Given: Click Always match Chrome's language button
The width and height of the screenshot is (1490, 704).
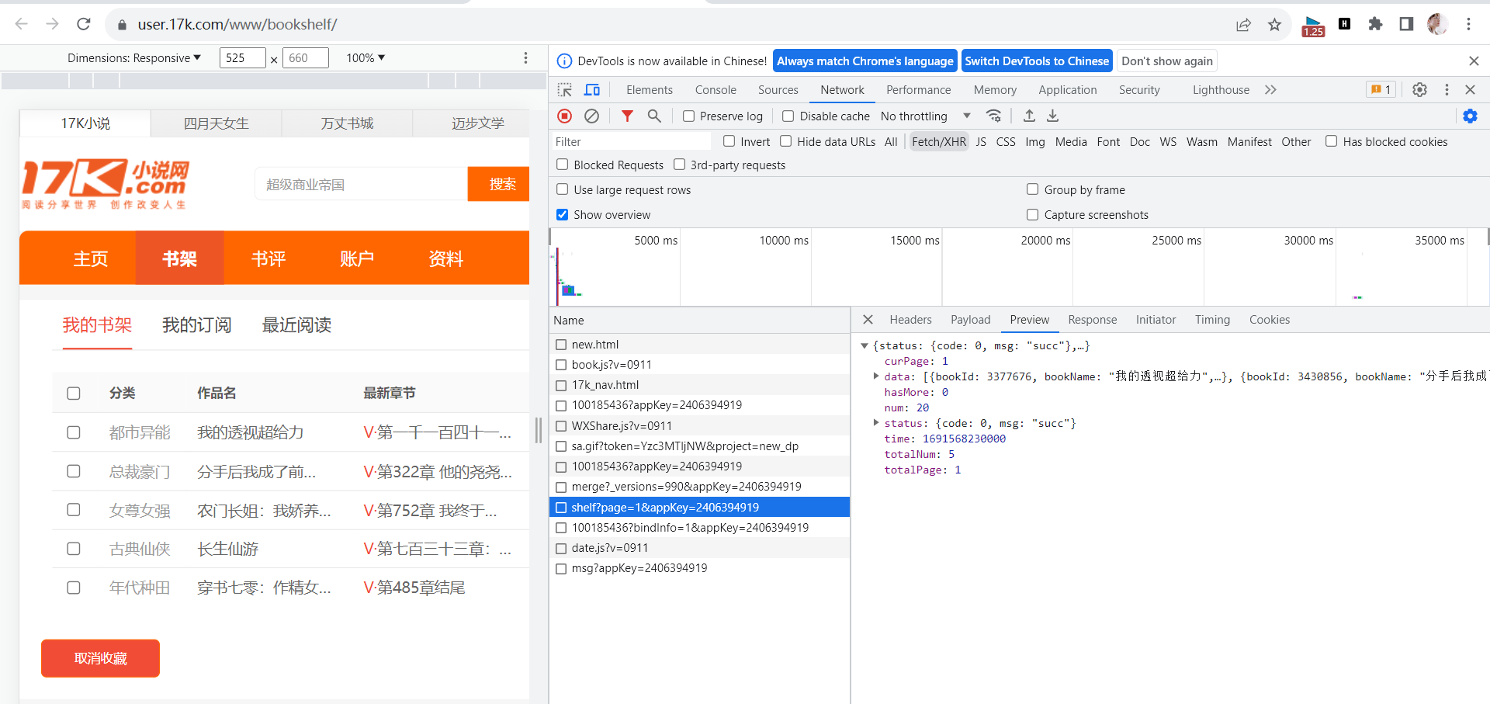Looking at the screenshot, I should pyautogui.click(x=865, y=61).
